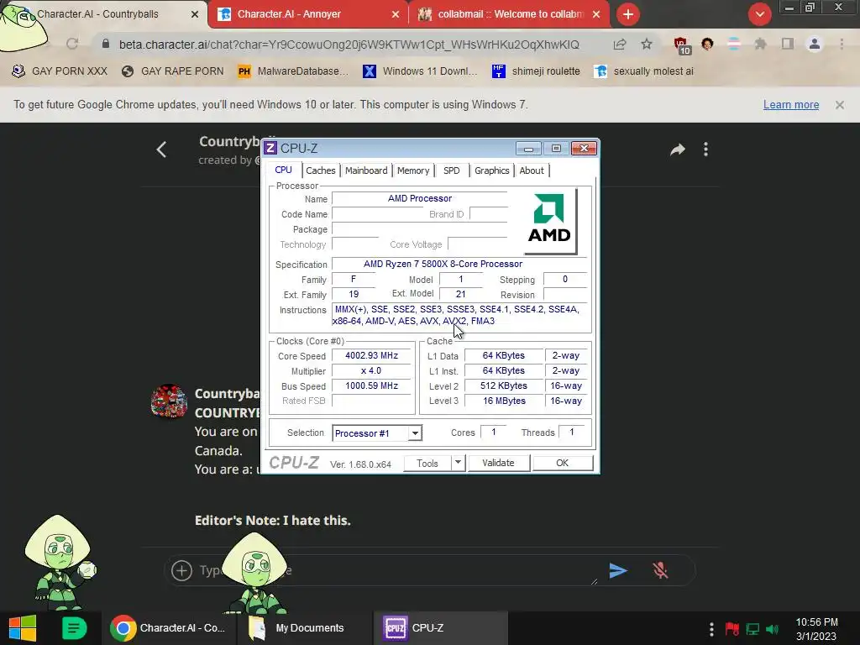Click the red flag Action Center tray icon

tap(732, 629)
